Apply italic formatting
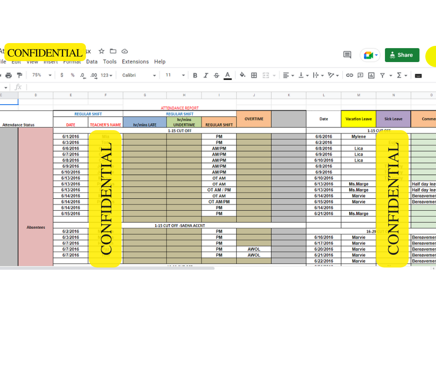Image resolution: width=436 pixels, height=365 pixels. pos(206,76)
